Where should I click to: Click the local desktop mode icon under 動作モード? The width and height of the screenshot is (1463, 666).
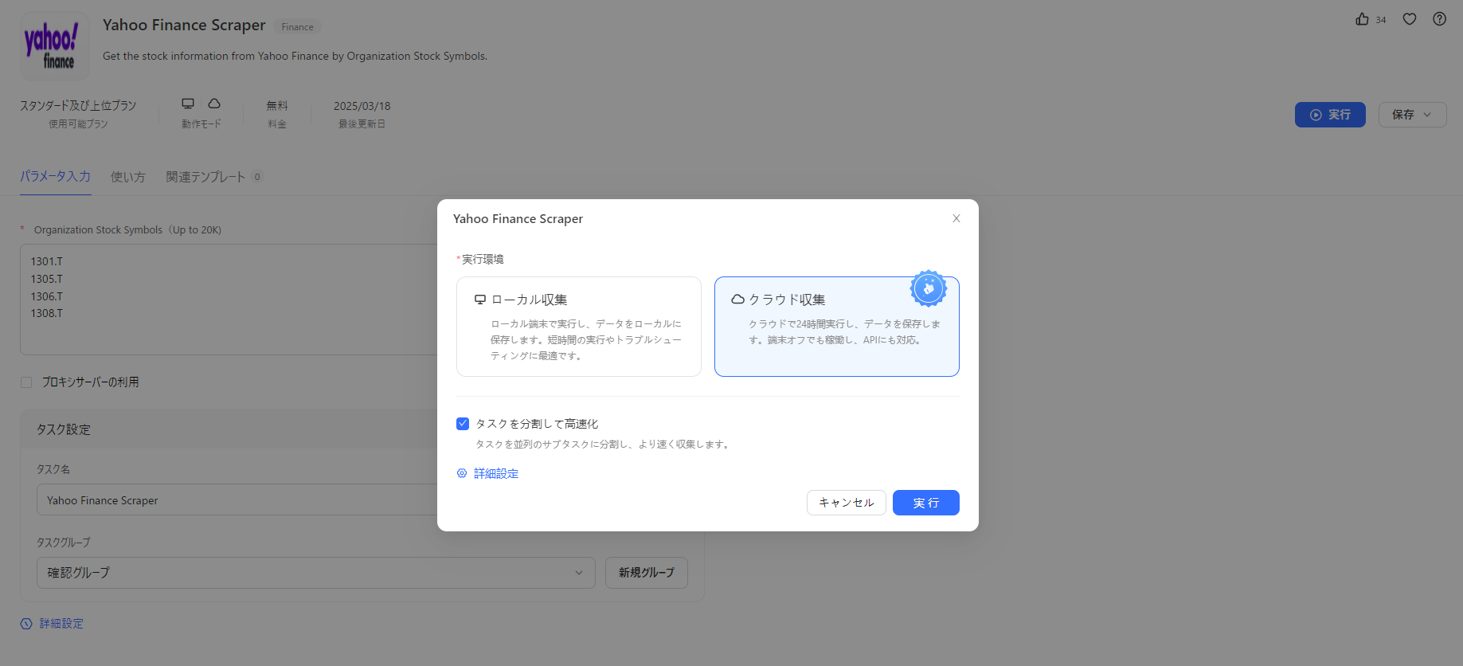[188, 104]
